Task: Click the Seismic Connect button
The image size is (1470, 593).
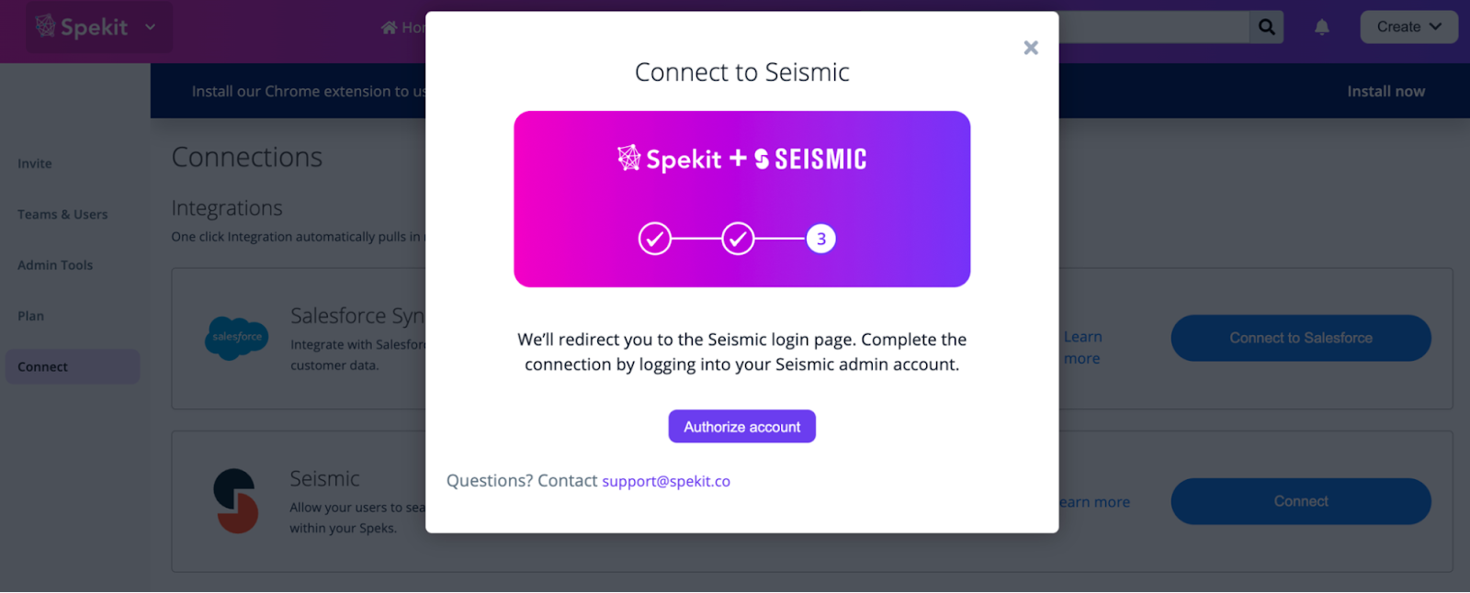Action: (x=1301, y=502)
